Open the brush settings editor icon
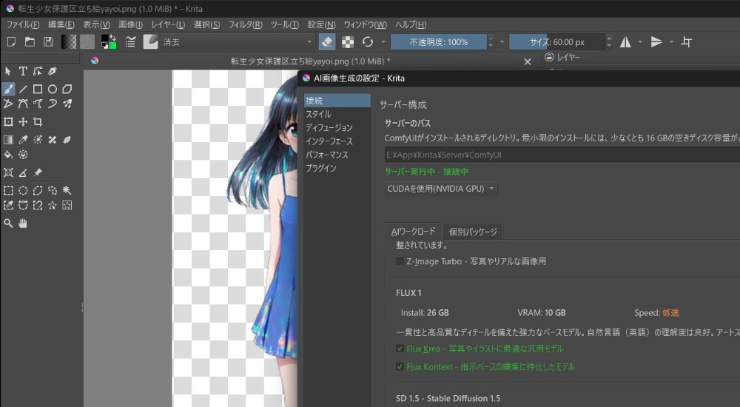The height and width of the screenshot is (407, 740). click(130, 42)
